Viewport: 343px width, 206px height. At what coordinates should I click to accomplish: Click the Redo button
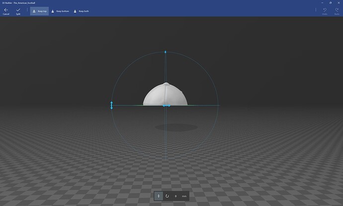337,11
